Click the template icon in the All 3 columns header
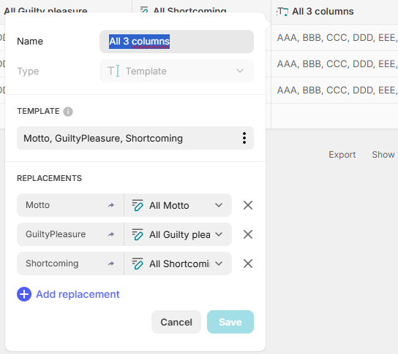 [x=282, y=12]
